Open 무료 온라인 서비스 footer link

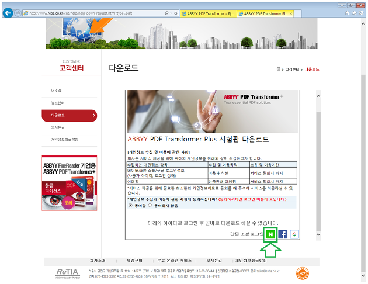[175, 261]
